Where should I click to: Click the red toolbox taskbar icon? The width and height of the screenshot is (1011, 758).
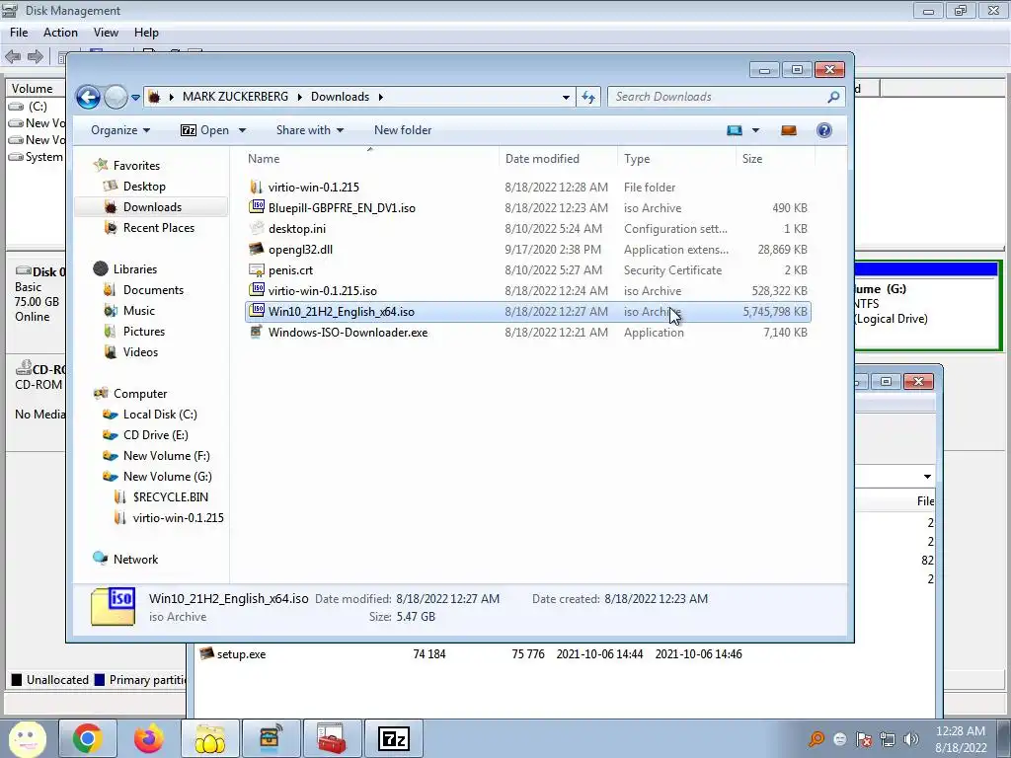(x=332, y=738)
